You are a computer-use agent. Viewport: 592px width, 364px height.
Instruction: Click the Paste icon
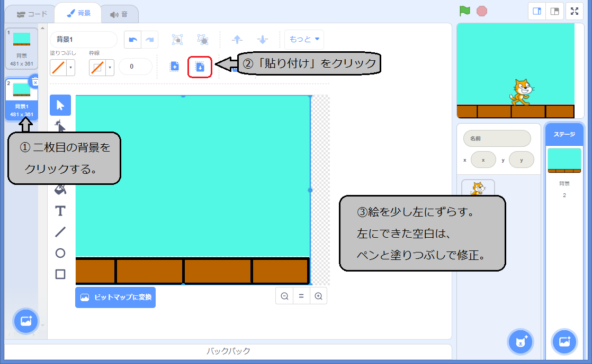[x=200, y=67]
